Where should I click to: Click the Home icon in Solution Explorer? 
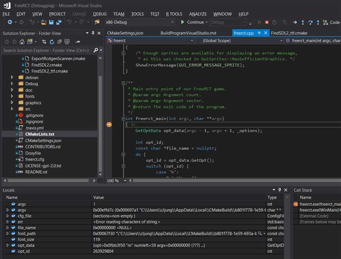[x=22, y=42]
